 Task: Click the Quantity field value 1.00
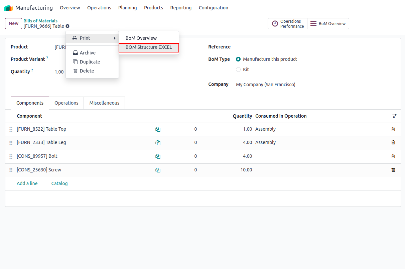[59, 72]
